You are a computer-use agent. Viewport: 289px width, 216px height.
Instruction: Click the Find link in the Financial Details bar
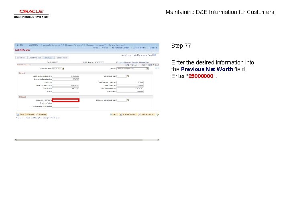127,65
